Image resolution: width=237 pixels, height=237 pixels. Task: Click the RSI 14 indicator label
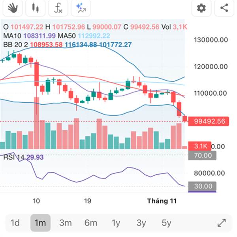(13, 157)
